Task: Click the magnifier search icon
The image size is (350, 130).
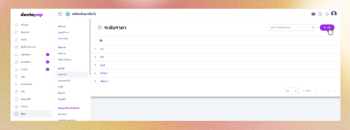Action: pos(313,27)
